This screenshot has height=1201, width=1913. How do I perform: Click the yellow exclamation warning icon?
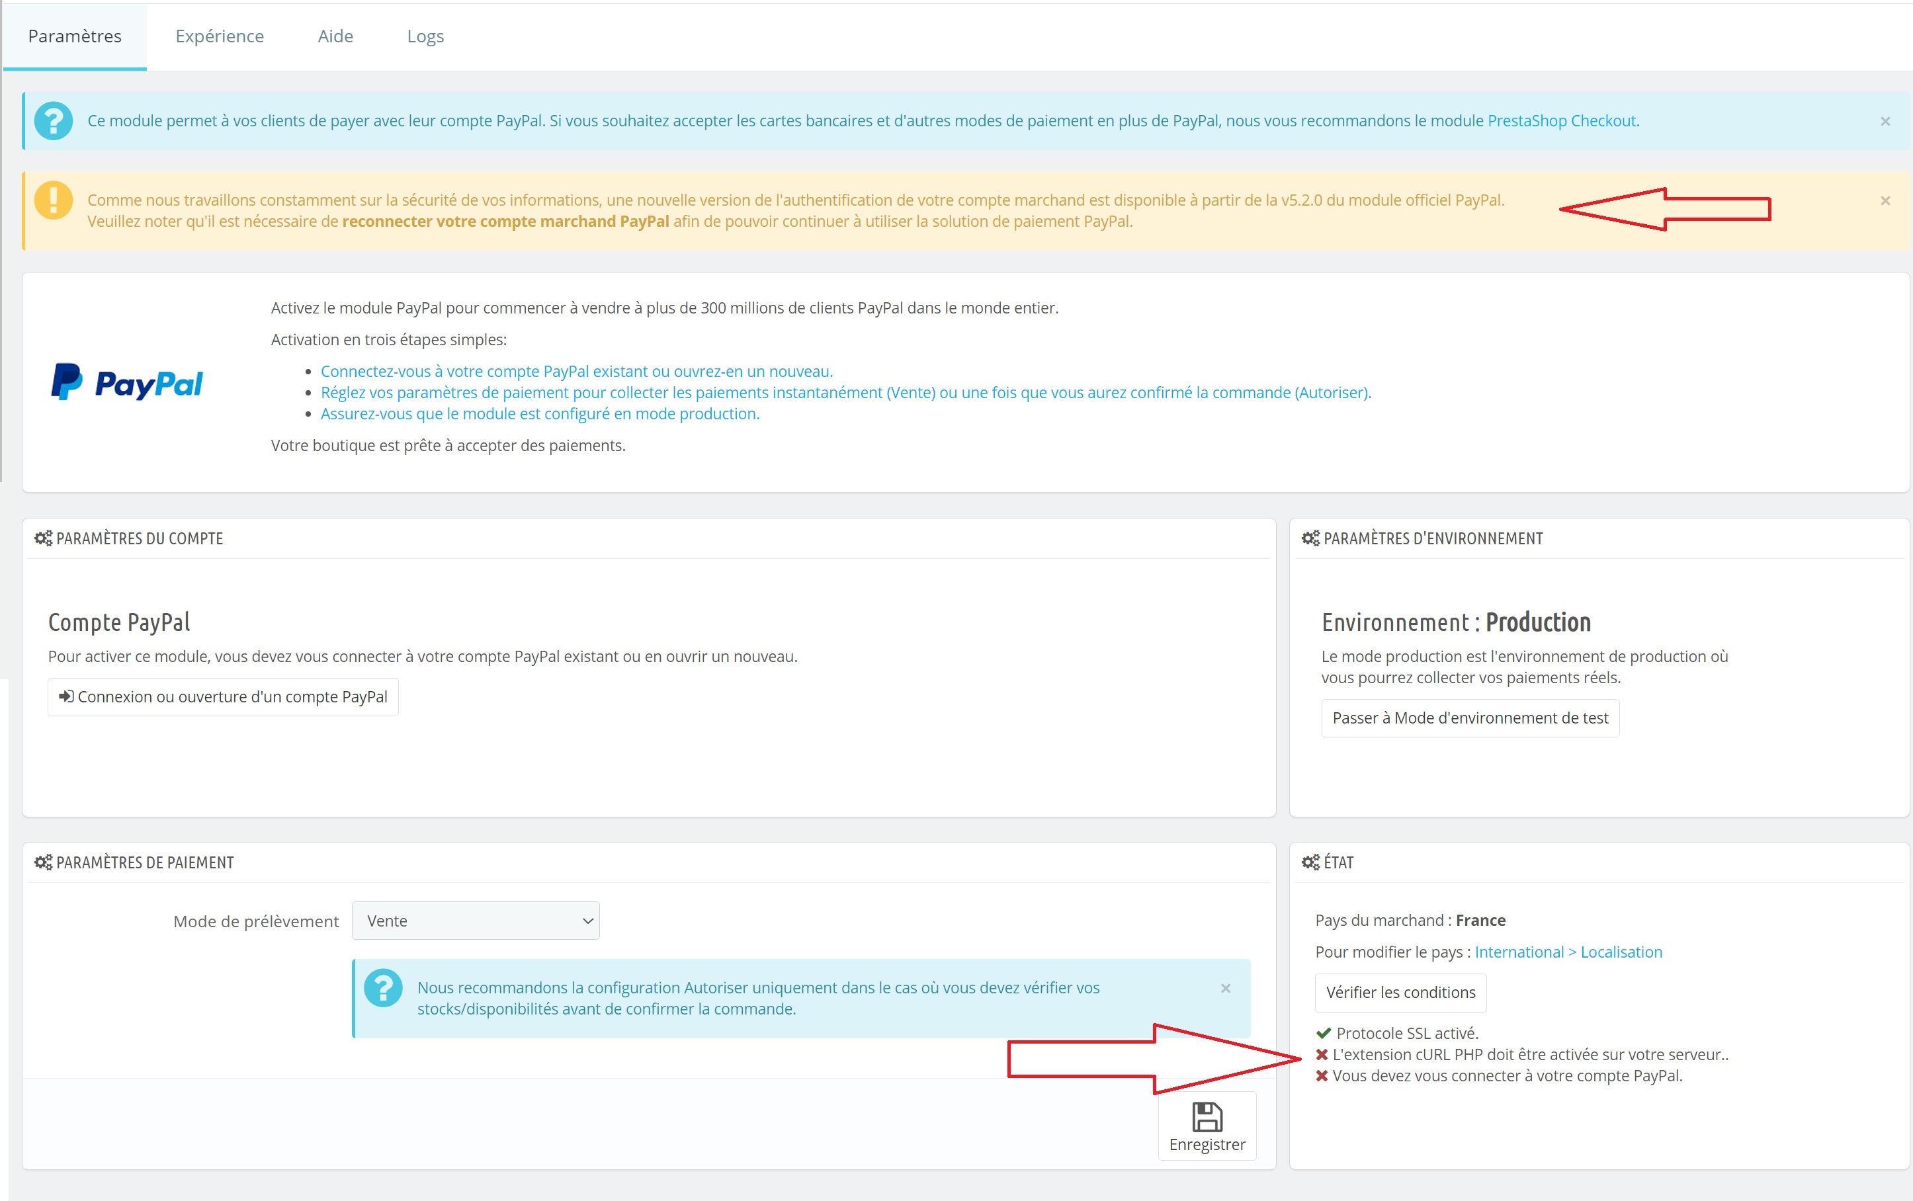tap(54, 200)
